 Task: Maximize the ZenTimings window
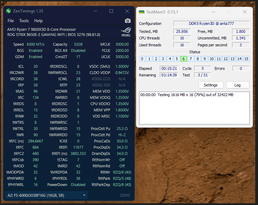click(111, 11)
